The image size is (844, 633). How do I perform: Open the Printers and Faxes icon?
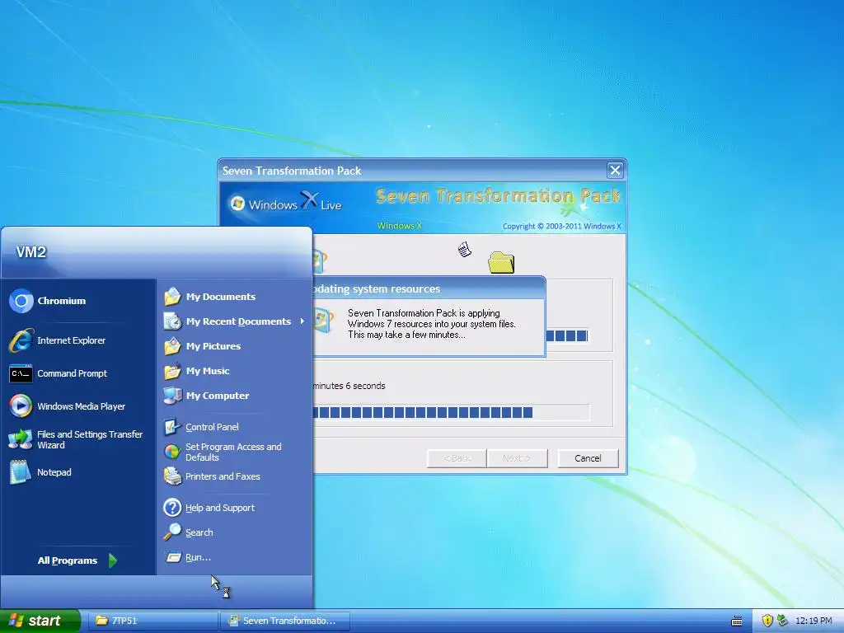[x=172, y=476]
